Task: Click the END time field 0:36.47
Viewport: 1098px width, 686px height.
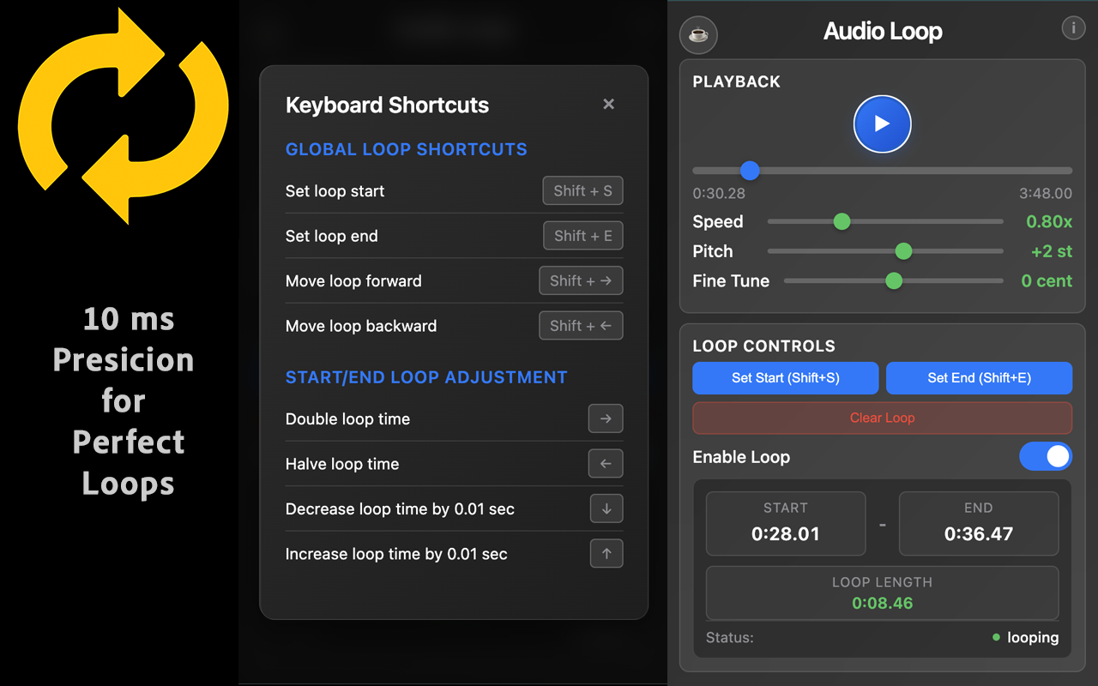Action: click(x=979, y=523)
